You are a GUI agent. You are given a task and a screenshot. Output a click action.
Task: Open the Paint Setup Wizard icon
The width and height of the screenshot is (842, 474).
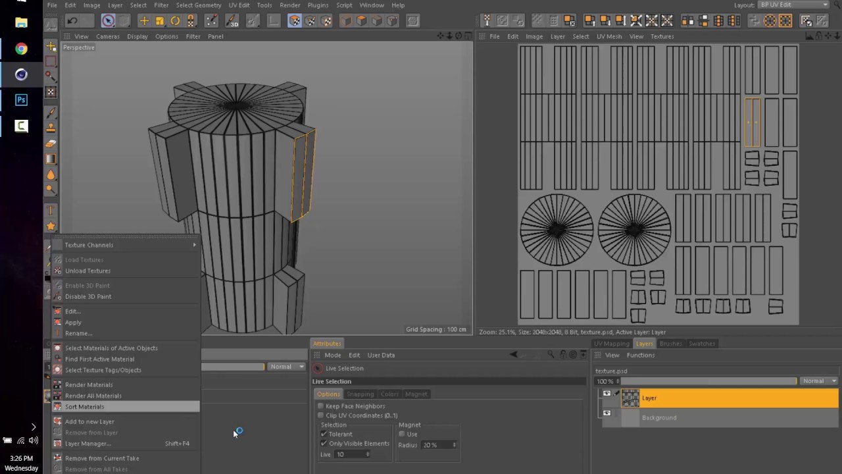(x=211, y=21)
